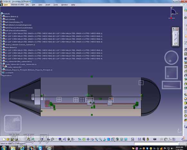Viewport: 187px width, 150px height.
Task: Open the Formula f(x) tool
Action: 49,139
